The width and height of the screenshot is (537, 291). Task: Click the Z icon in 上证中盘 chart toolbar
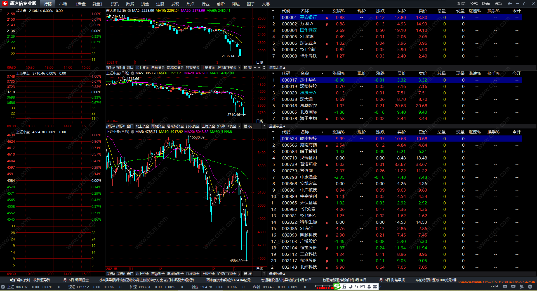(264, 126)
